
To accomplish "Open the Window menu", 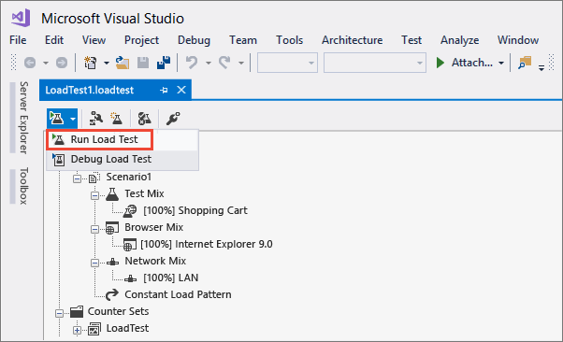I will 518,40.
